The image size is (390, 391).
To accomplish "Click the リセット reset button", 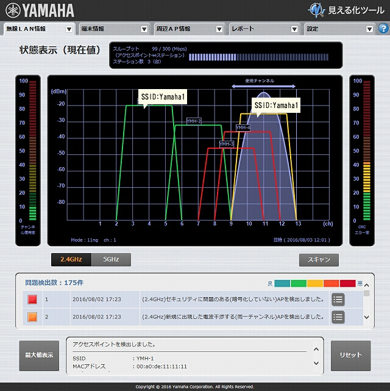I will point(350,356).
